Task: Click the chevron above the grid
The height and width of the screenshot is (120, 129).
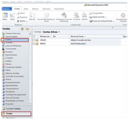Action: coord(112,27)
